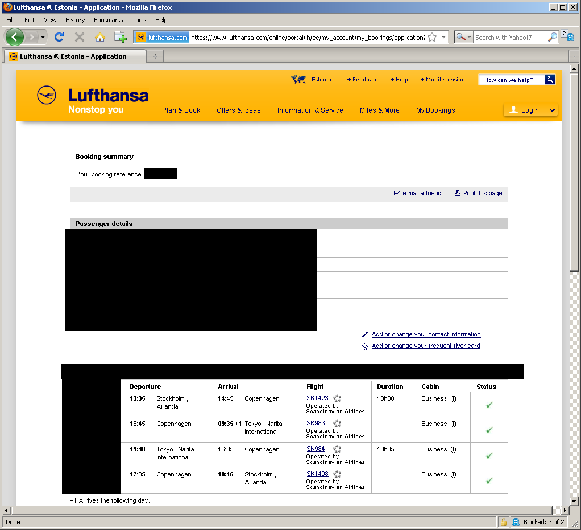
Task: Click the vertical scrollbar down arrow
Action: (x=574, y=500)
